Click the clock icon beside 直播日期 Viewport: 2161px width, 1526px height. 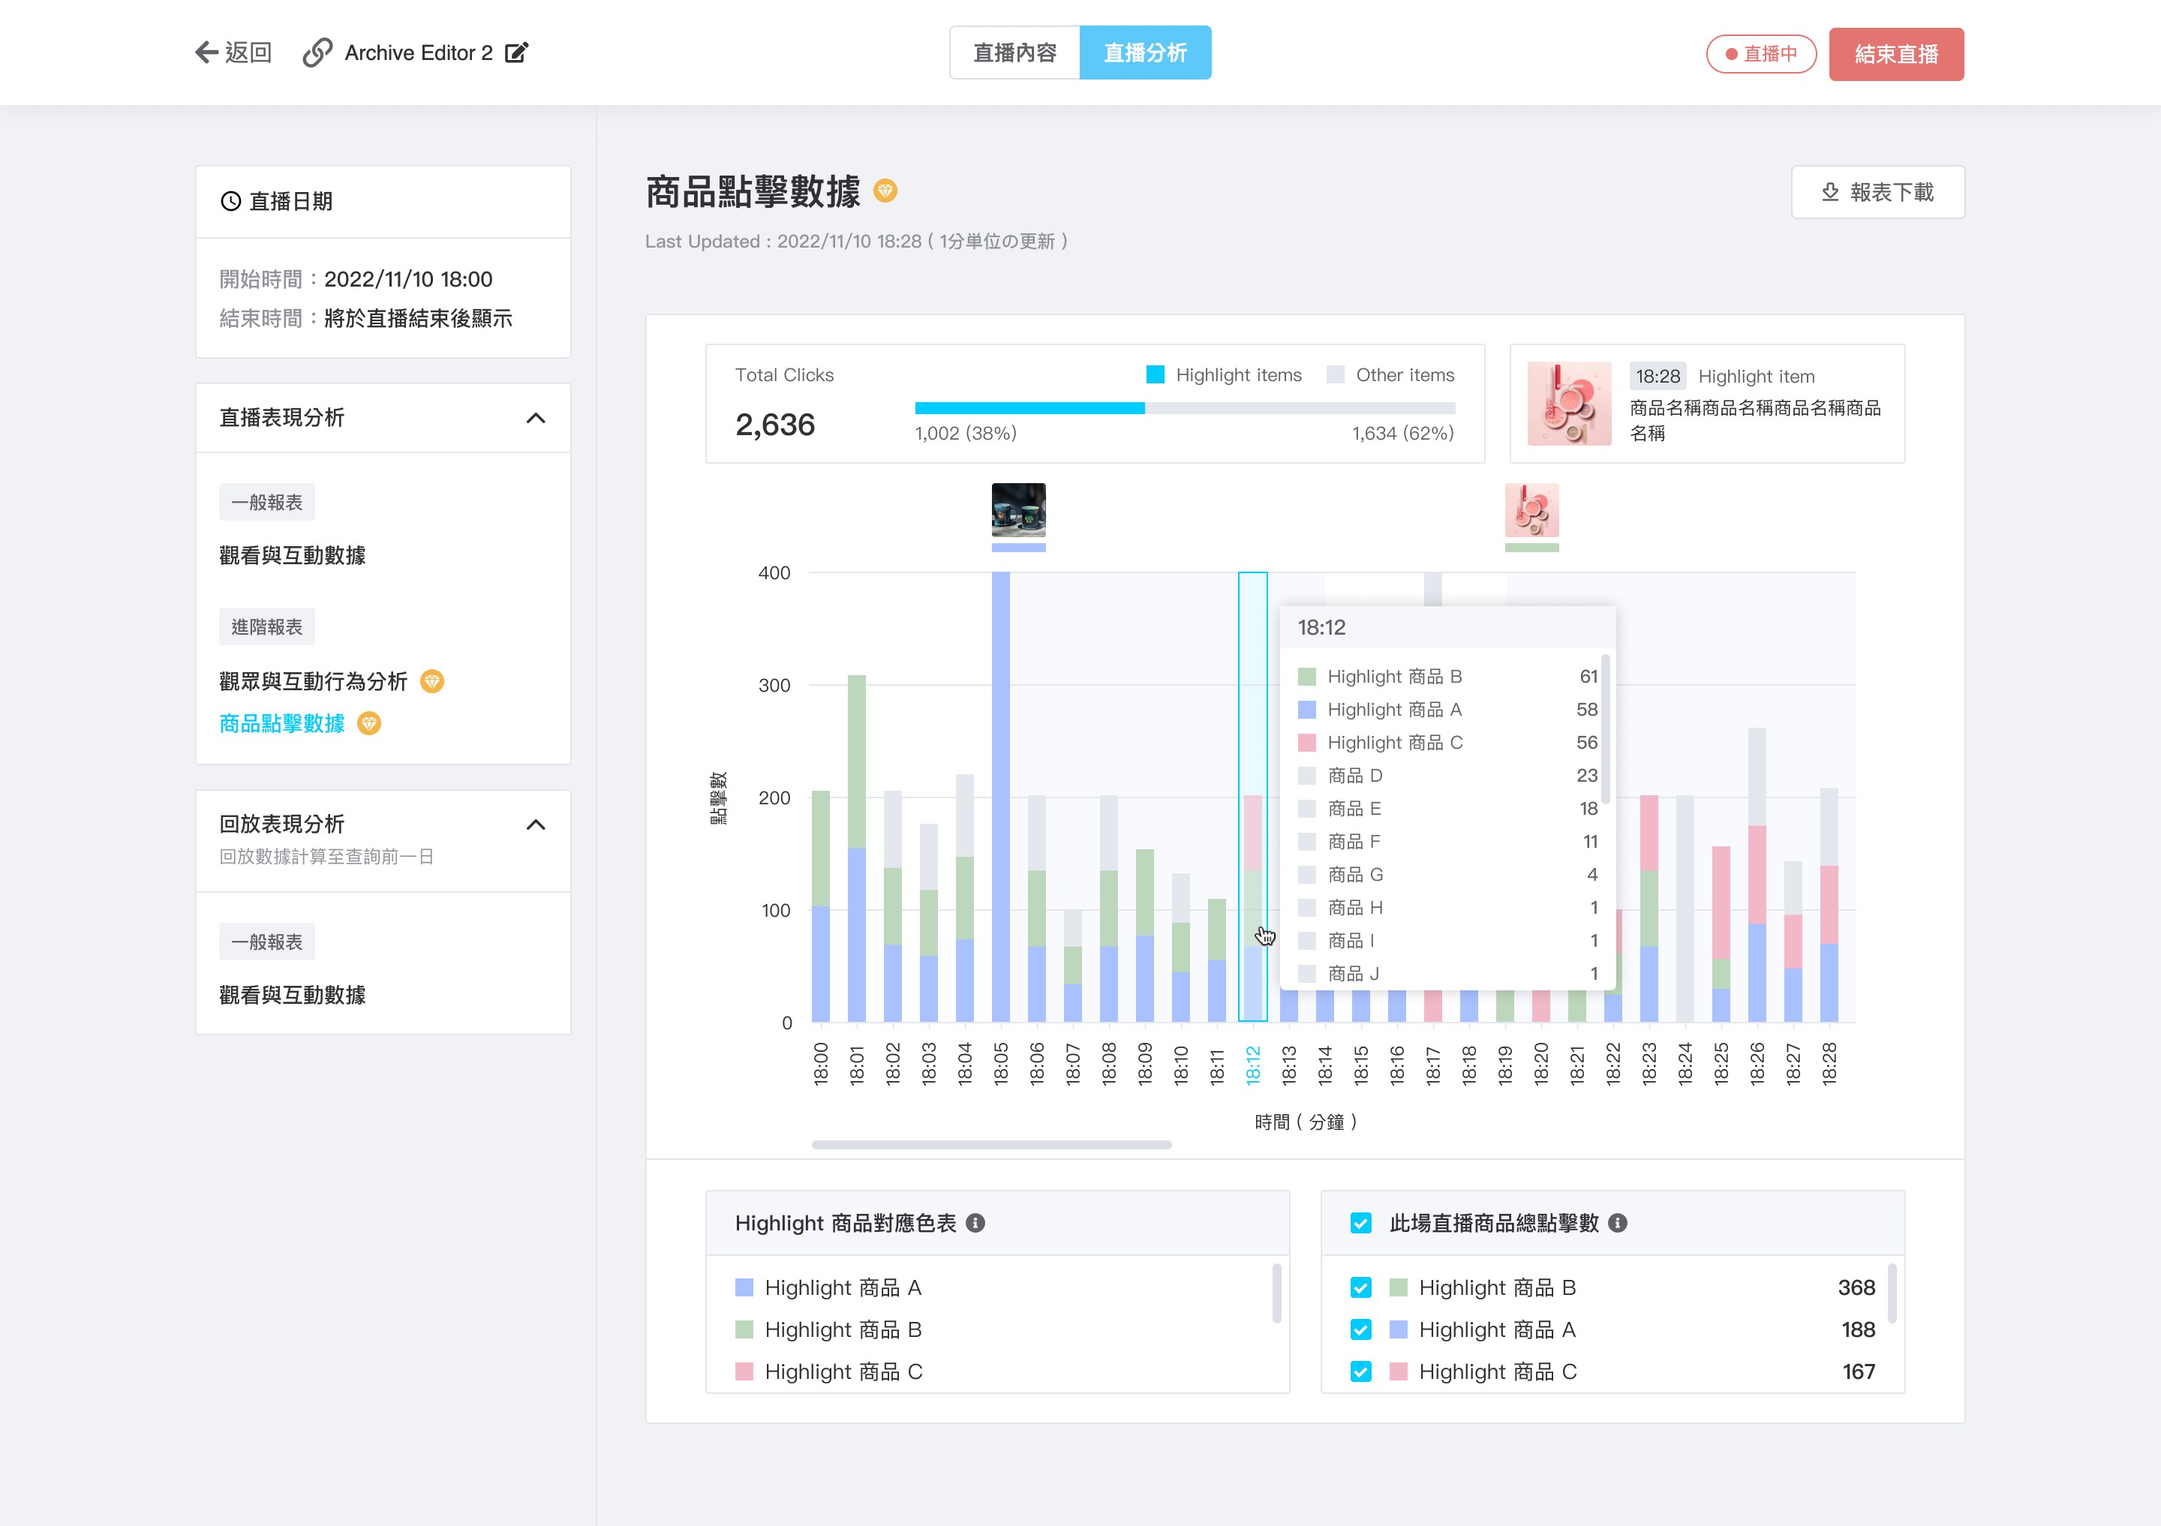(x=230, y=201)
